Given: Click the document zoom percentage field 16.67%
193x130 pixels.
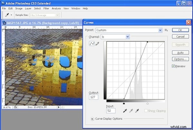Looking at the screenshot, I should [7, 108].
